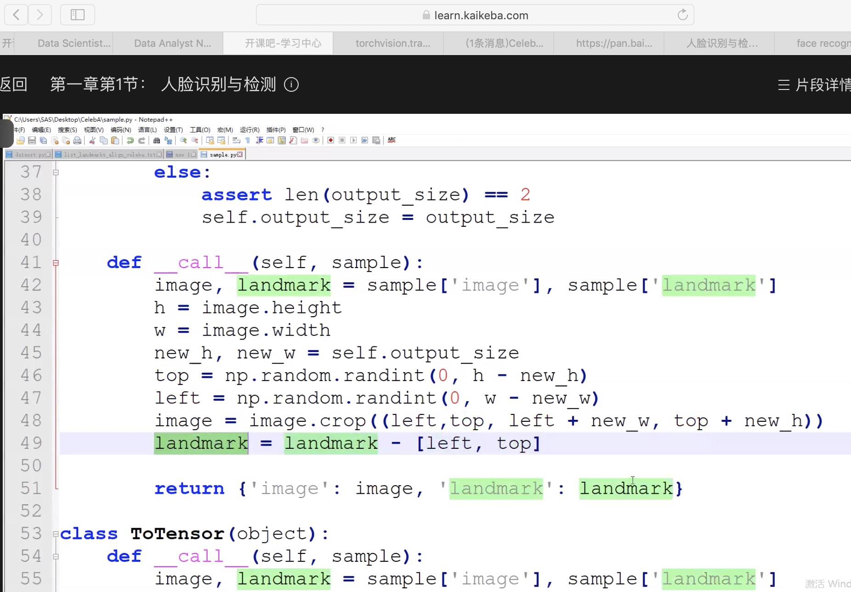Start macro recording red dot icon
This screenshot has height=592, width=851.
[331, 140]
